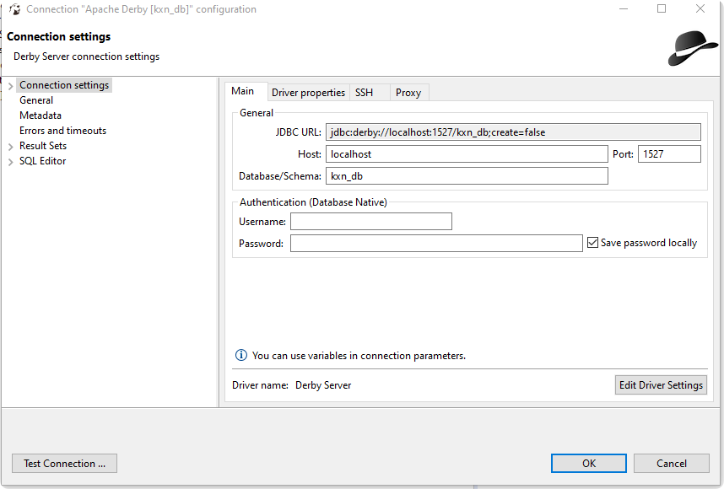Click the JDBC URL field
The height and width of the screenshot is (489, 724).
[x=513, y=132]
